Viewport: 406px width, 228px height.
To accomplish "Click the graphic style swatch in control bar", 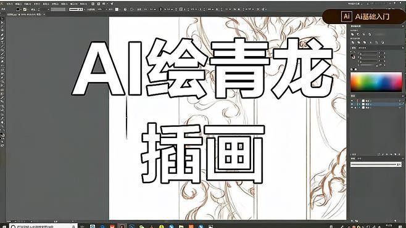I will (117, 9).
